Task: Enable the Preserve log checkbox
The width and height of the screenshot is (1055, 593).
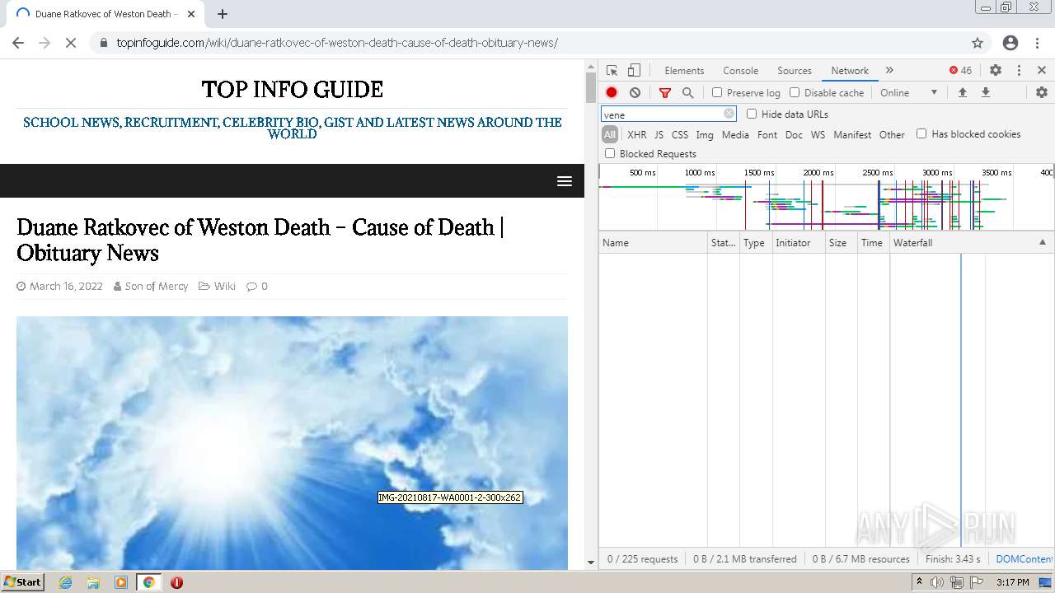Action: tap(717, 93)
